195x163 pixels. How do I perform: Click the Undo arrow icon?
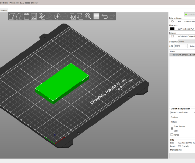(105, 16)
